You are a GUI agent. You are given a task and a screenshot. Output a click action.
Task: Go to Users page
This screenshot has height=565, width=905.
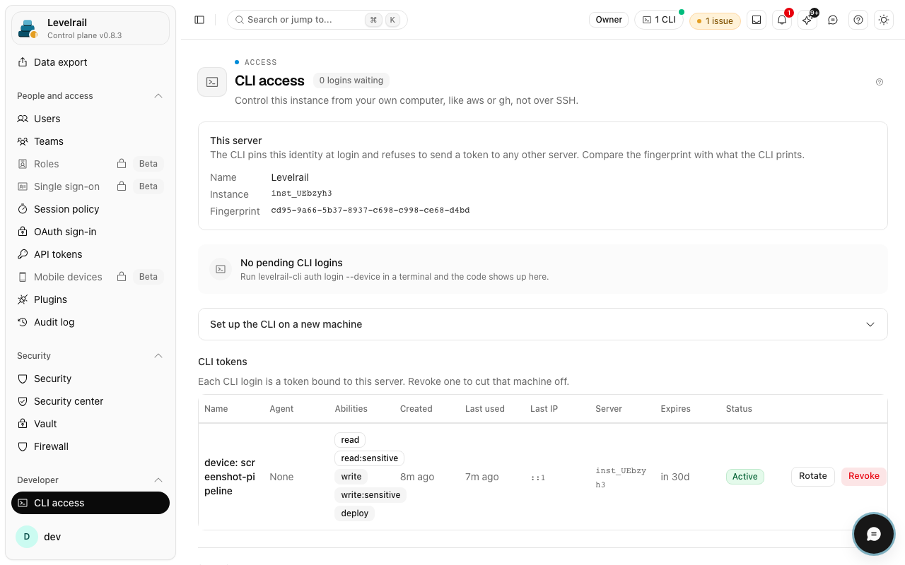tap(90, 119)
